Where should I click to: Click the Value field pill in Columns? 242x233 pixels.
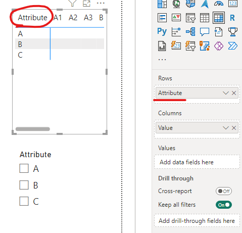point(197,128)
